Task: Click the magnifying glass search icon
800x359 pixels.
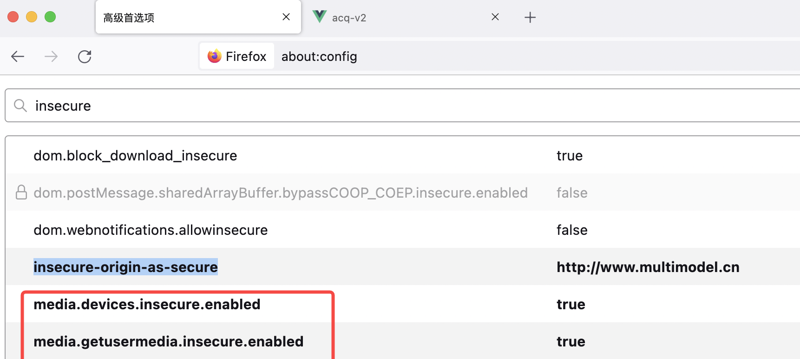Action: tap(20, 106)
